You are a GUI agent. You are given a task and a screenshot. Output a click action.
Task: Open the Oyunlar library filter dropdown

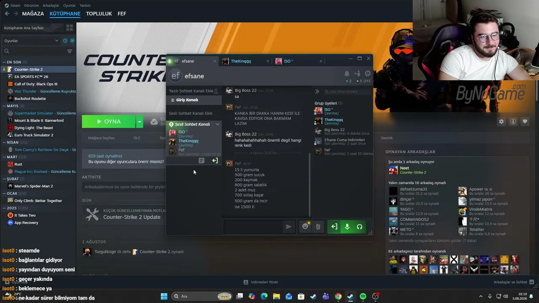(32, 41)
